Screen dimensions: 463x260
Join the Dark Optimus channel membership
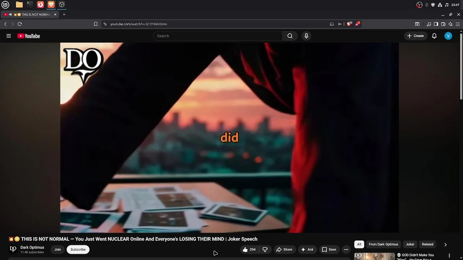tap(58, 249)
